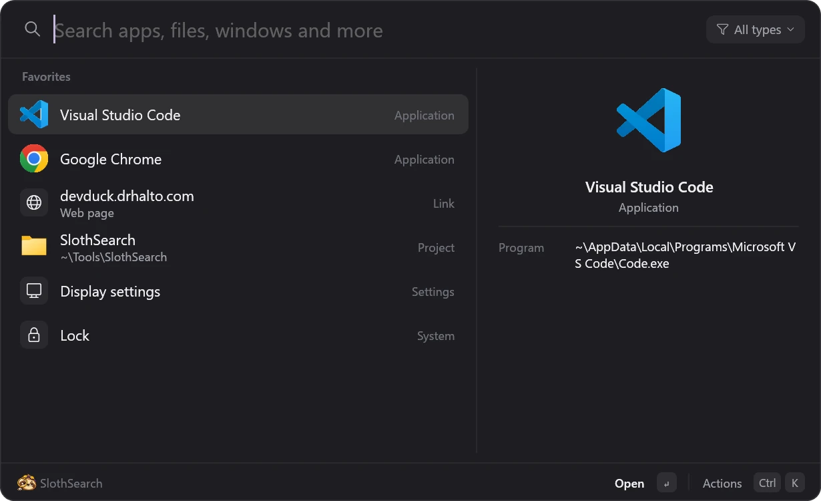This screenshot has height=501, width=821.
Task: Click the SlothSearch folder icon
Action: (x=34, y=246)
